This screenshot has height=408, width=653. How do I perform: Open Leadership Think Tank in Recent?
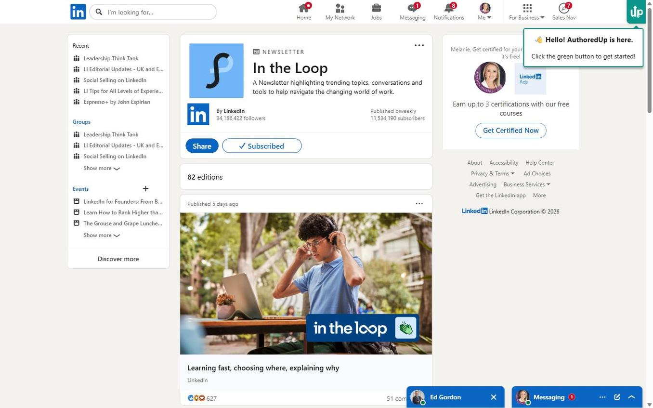click(x=111, y=58)
